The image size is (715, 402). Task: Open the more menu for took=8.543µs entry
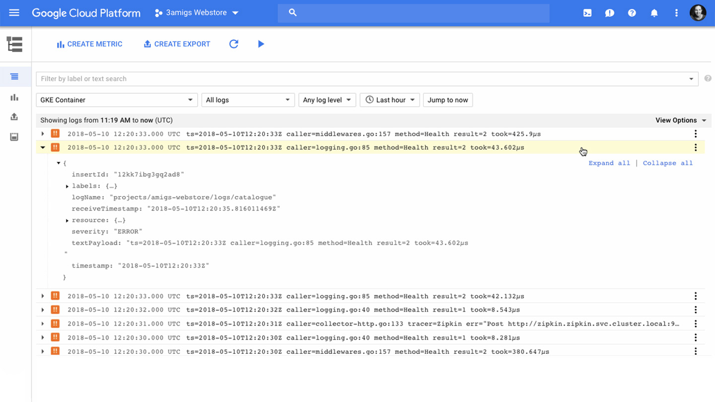point(696,310)
